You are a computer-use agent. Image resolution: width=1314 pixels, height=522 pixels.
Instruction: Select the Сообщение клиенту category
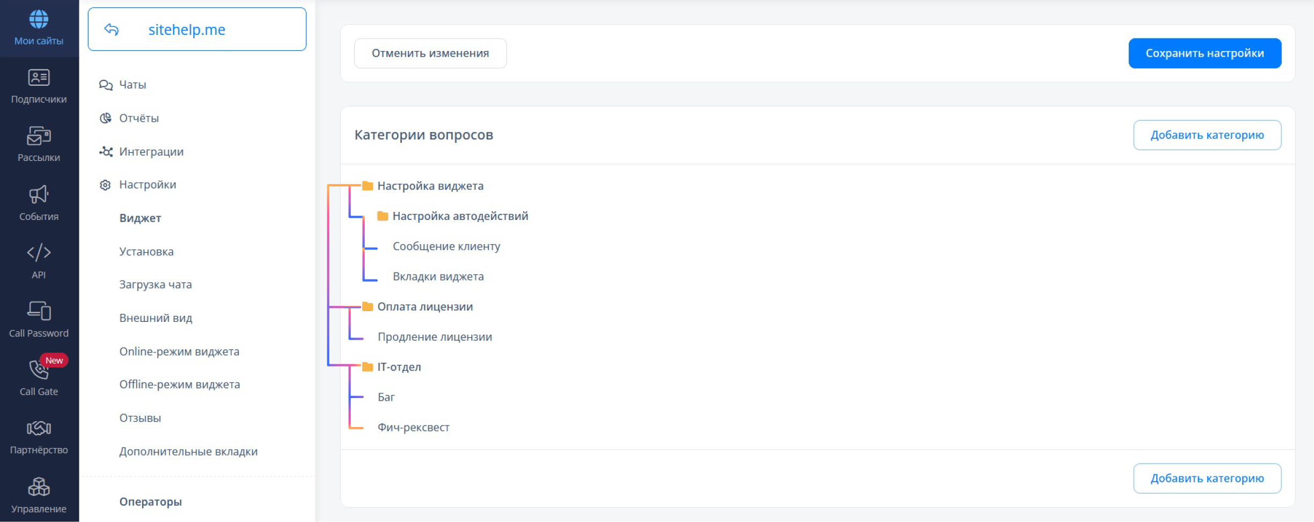446,246
